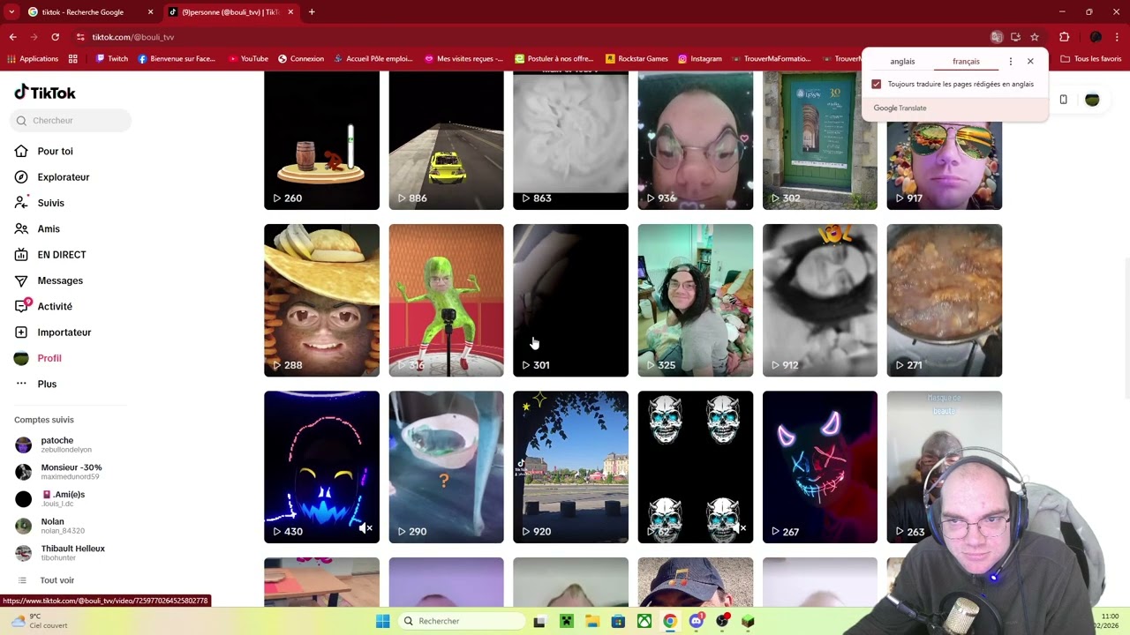Focus the Chercher search field

72,121
